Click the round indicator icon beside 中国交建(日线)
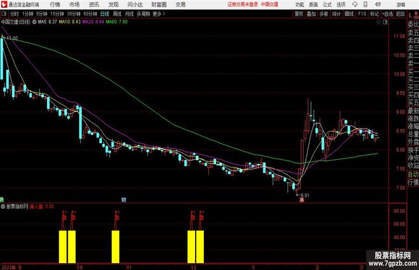 click(x=34, y=22)
